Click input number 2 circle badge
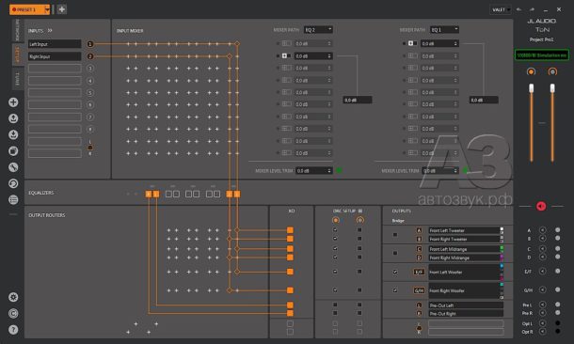Image resolution: width=574 pixels, height=344 pixels. click(x=90, y=56)
